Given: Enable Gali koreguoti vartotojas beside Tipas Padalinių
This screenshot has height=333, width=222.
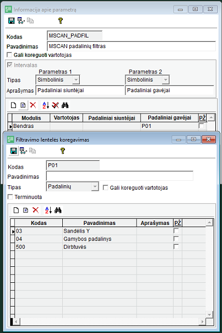Looking at the screenshot, I should pos(105,187).
